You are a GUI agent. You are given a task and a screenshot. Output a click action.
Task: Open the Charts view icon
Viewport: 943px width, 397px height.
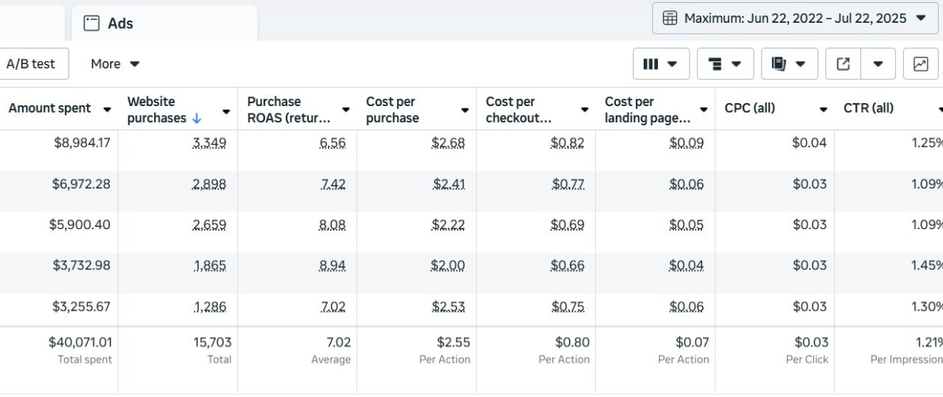point(920,64)
